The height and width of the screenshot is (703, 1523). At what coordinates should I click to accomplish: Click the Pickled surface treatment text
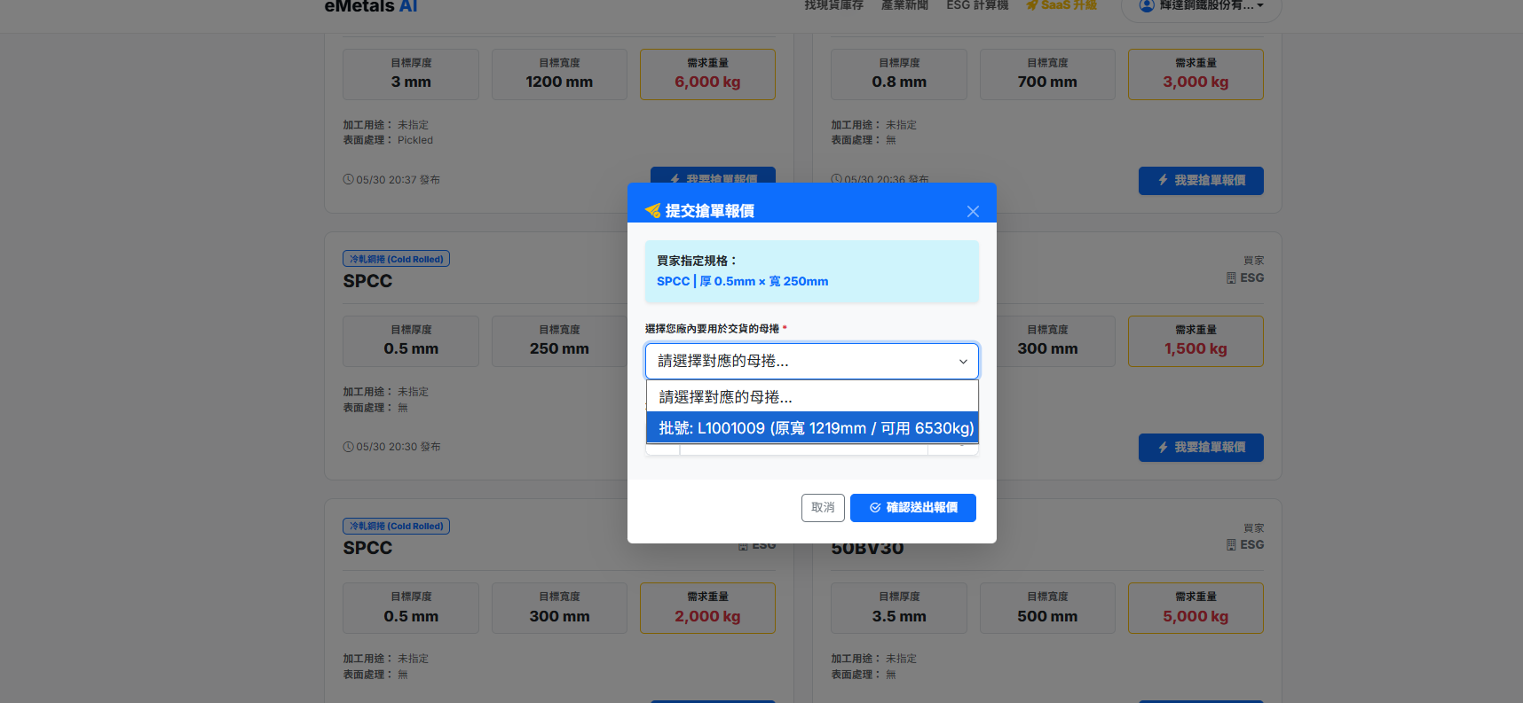[x=415, y=140]
